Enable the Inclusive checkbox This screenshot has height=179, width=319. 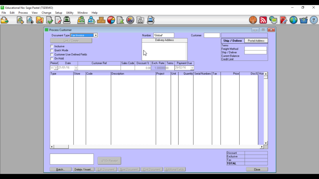click(x=51, y=46)
